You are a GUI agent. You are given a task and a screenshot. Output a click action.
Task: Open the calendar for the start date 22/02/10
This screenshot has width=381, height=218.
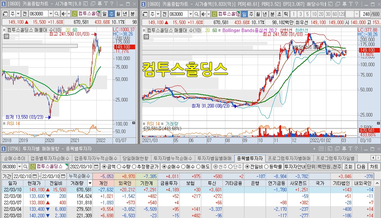click(35, 176)
